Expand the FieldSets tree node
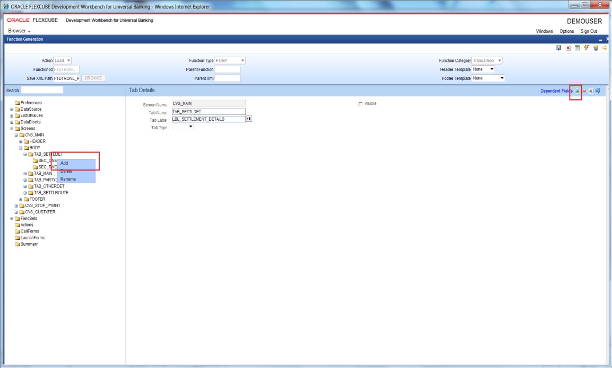Screen dimensions: 612x368 [x=12, y=219]
